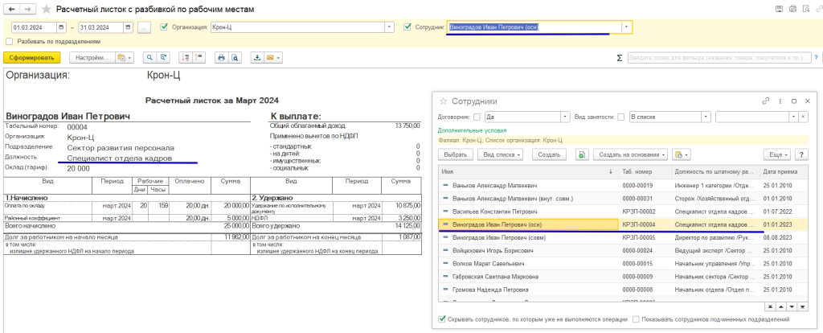This screenshot has width=823, height=333.
Task: Click the Sigma sum icon
Action: pos(620,58)
